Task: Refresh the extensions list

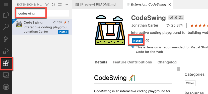Action: click(53, 5)
